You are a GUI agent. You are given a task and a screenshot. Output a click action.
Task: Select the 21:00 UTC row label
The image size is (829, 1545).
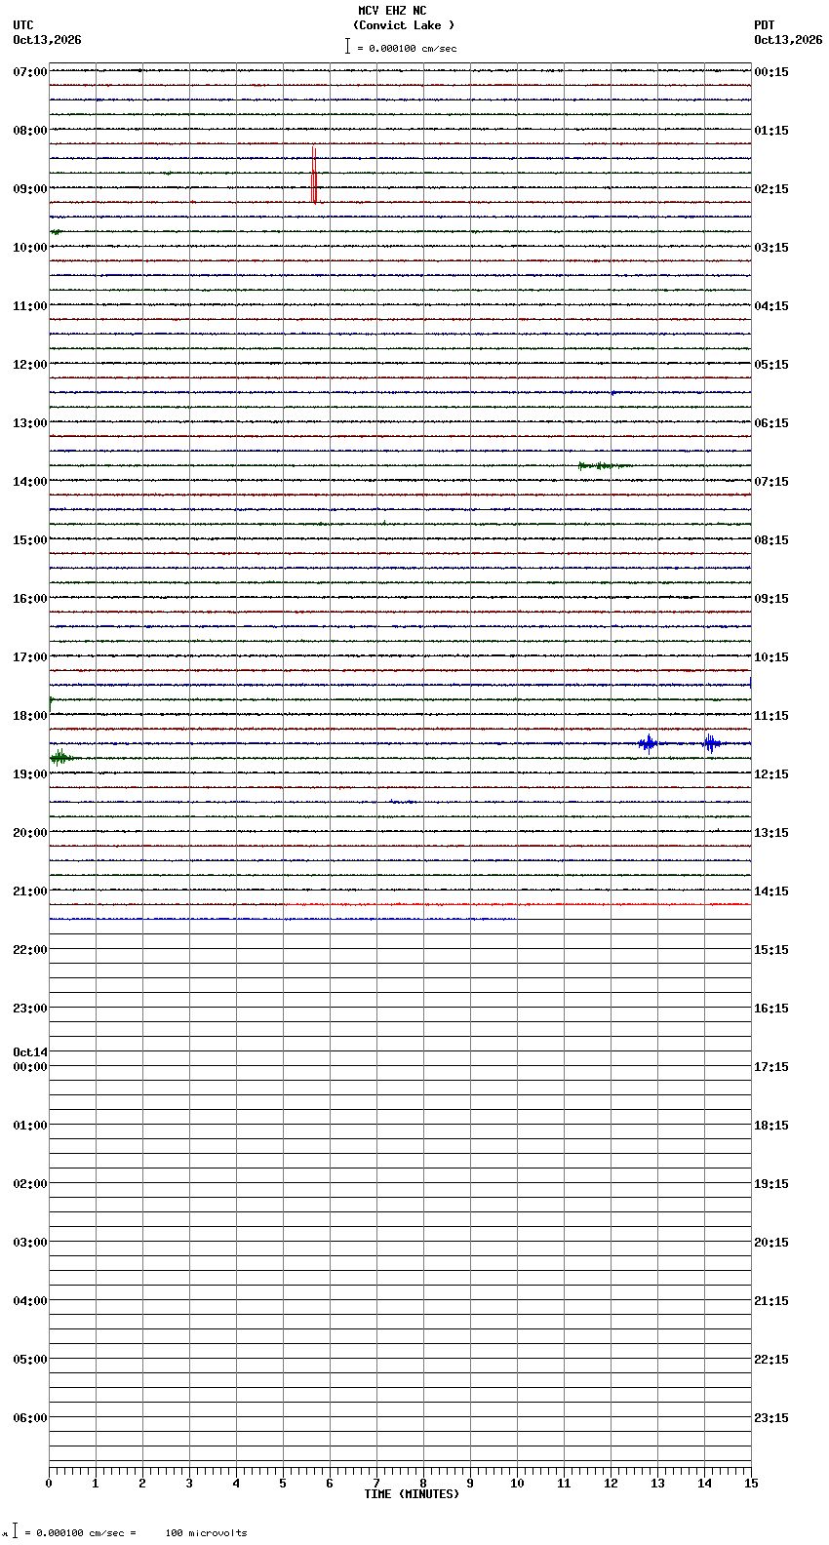30,891
